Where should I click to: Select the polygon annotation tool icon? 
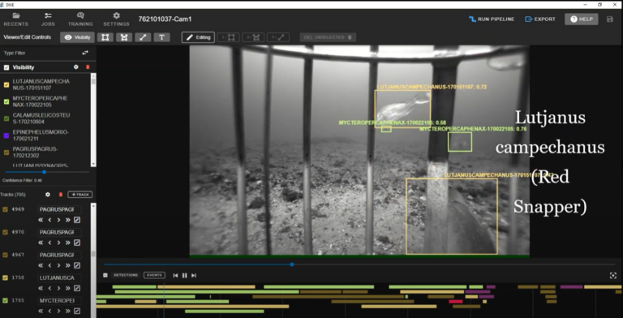pos(124,37)
